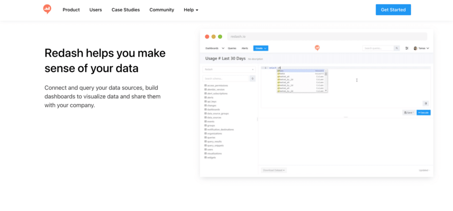Screen dimensions: 453x211
Task: Click the query title Usage # Last 30 Days
Action: click(x=225, y=59)
